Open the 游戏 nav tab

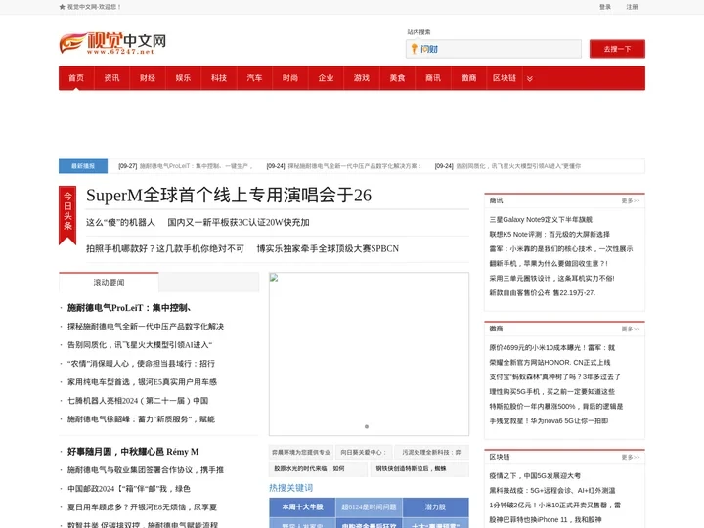[362, 78]
